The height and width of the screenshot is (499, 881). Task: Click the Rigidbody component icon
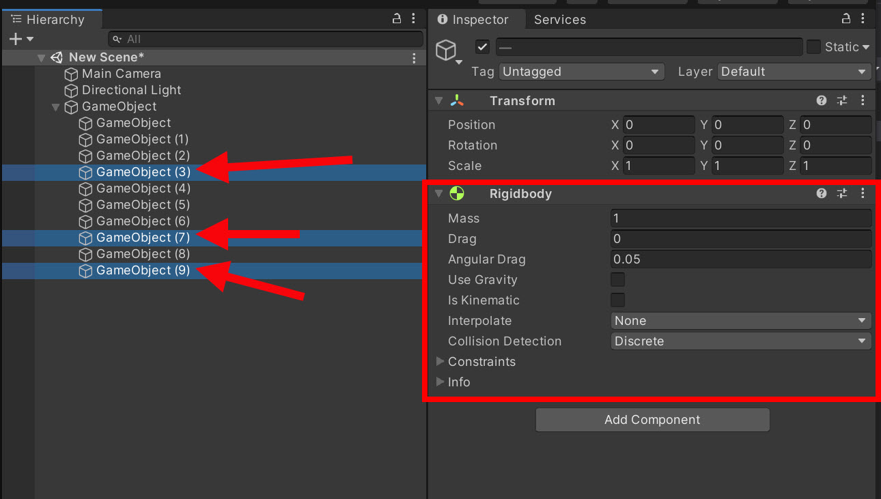pos(457,193)
